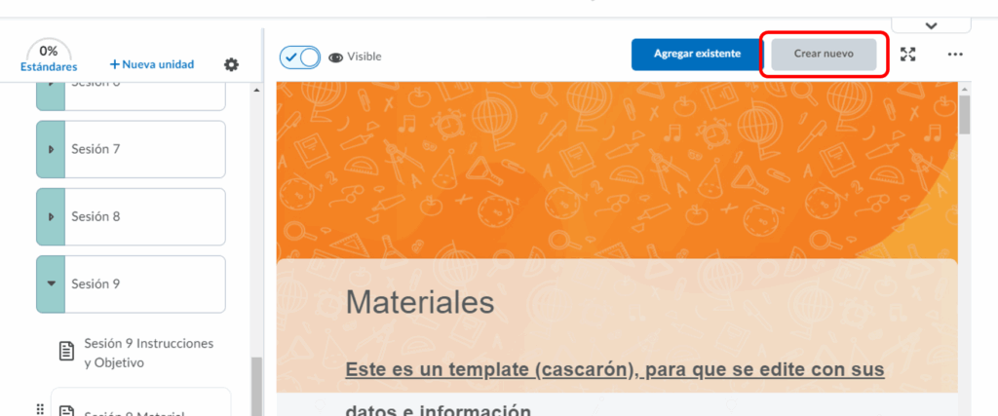Viewport: 998px width, 416px height.
Task: Select the Sesión 8 unit label
Action: coord(96,216)
